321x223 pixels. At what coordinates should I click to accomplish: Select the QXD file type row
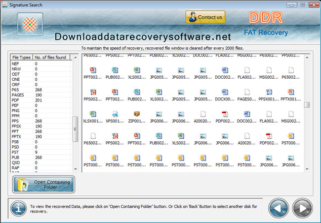pos(41,162)
